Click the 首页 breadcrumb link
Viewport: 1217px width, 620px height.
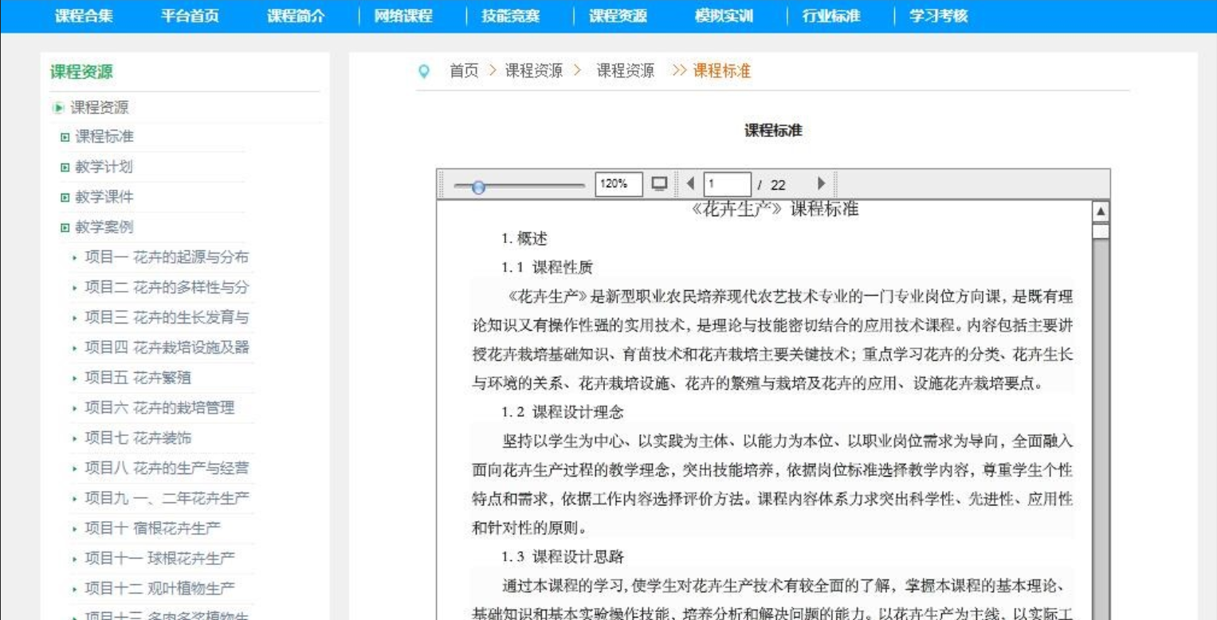pos(464,71)
